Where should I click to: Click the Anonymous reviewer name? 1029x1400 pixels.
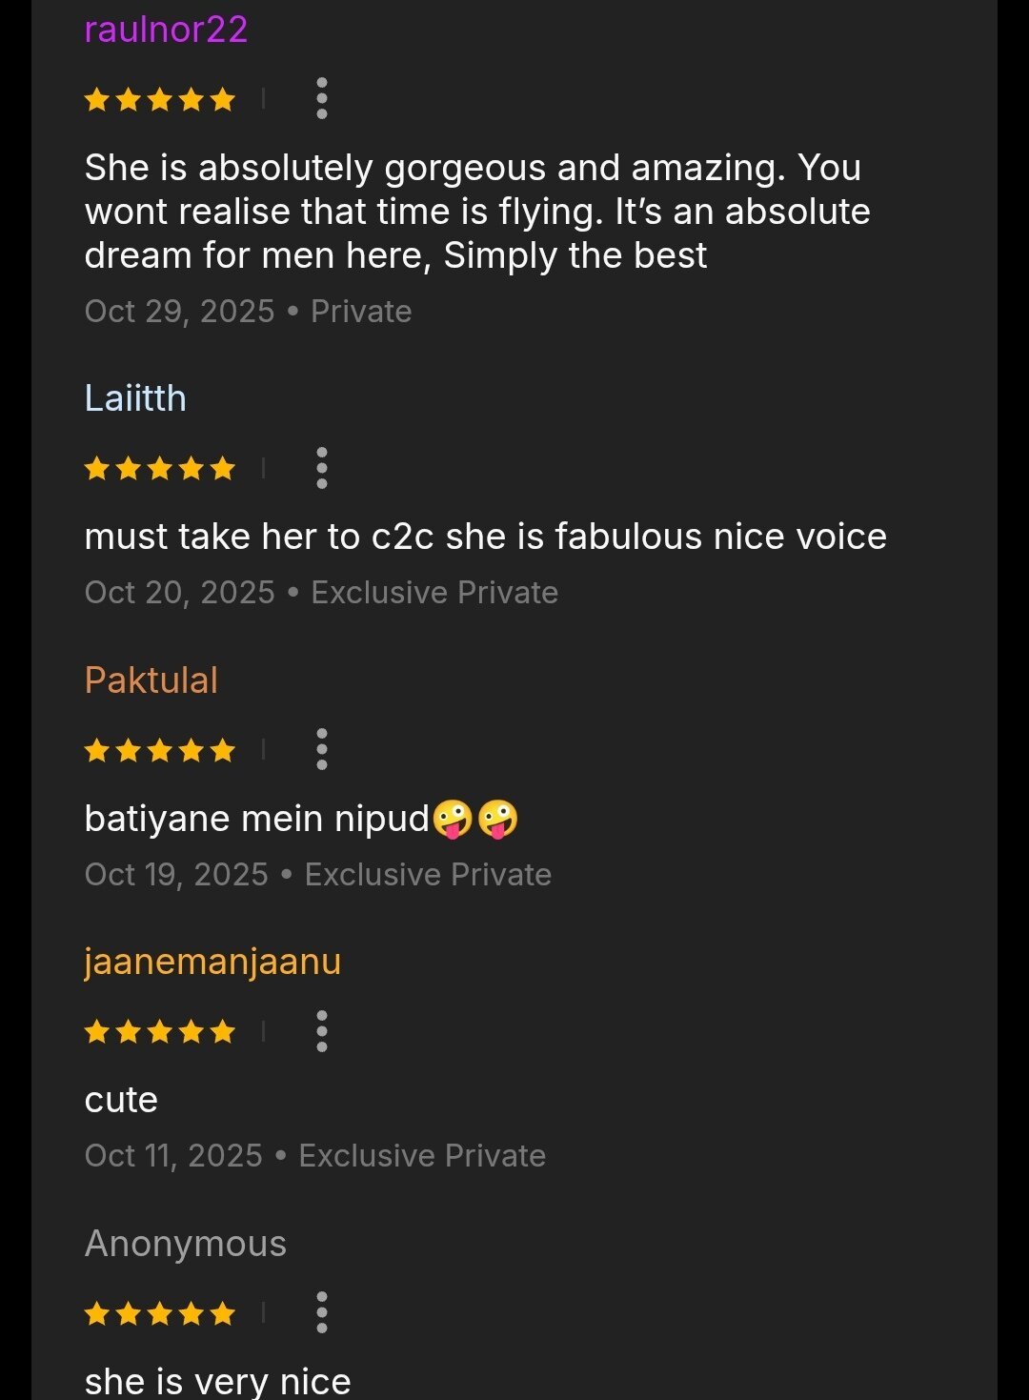[186, 1244]
